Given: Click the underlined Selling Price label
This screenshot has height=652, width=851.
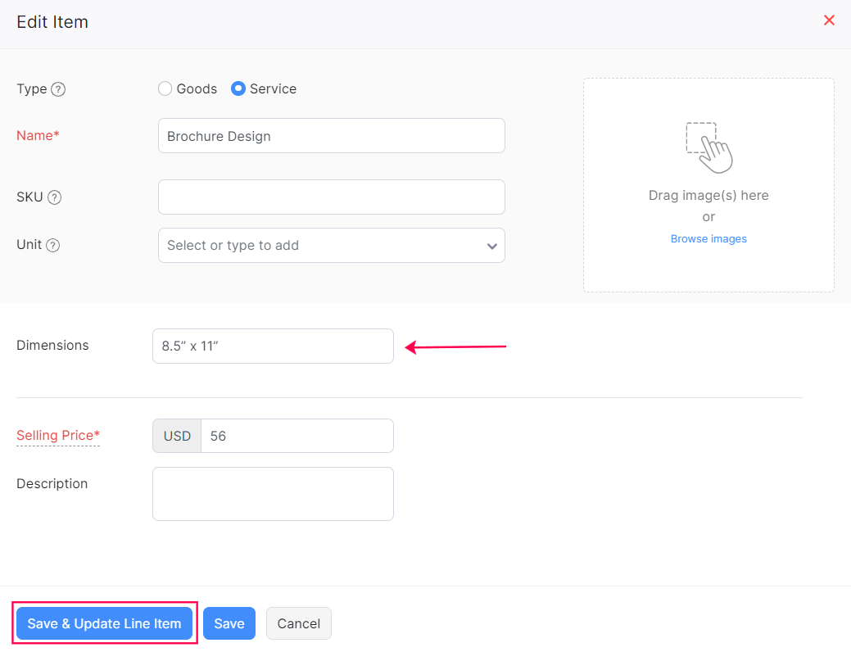Looking at the screenshot, I should coord(57,435).
